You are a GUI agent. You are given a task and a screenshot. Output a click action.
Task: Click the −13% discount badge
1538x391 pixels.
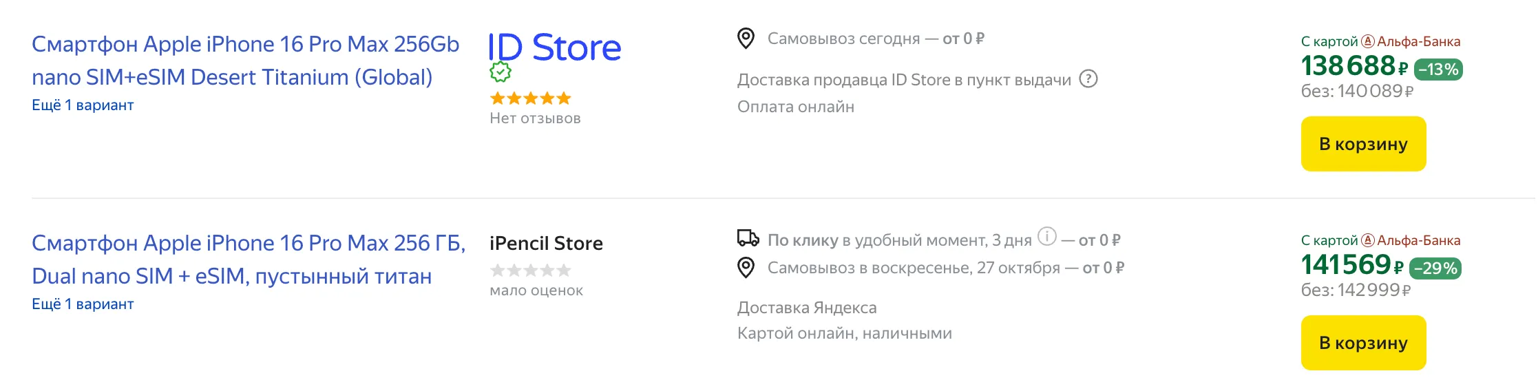click(x=1438, y=70)
